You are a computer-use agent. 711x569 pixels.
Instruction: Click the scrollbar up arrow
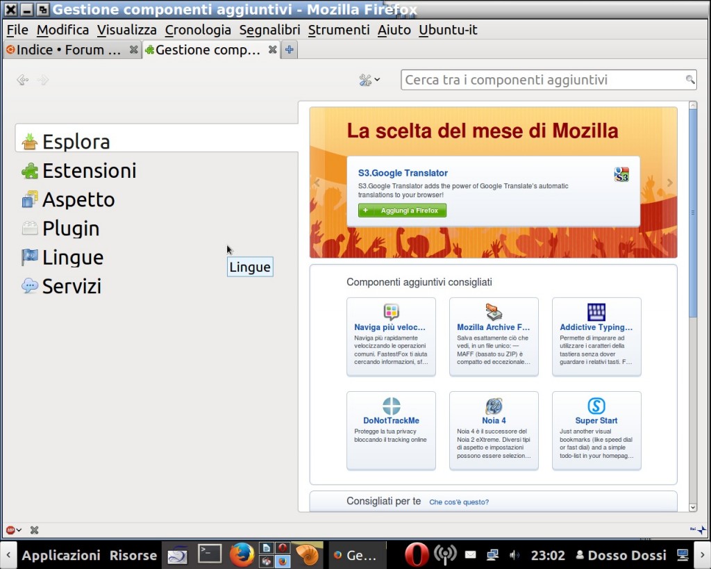click(692, 106)
